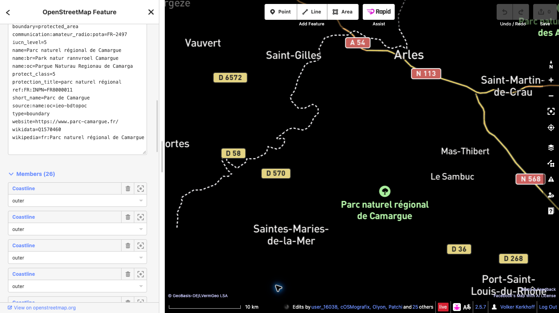Open the Rapid Assist button
This screenshot has width=559, height=313.
[x=379, y=12]
